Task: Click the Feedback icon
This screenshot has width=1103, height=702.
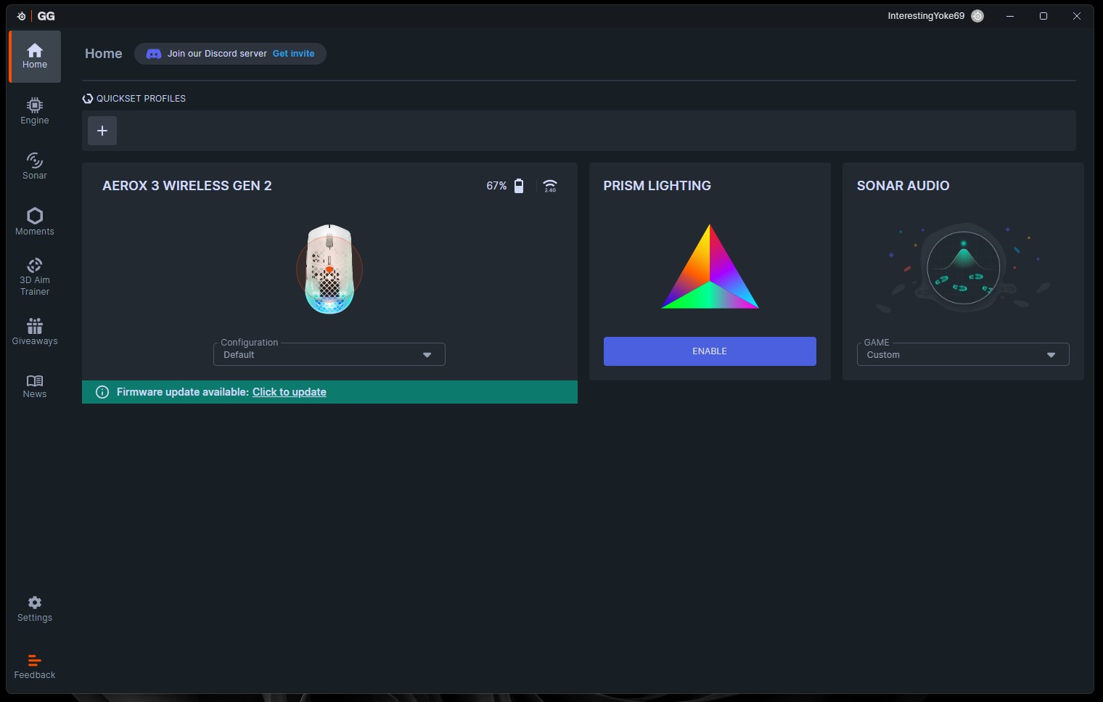Action: coord(34,661)
